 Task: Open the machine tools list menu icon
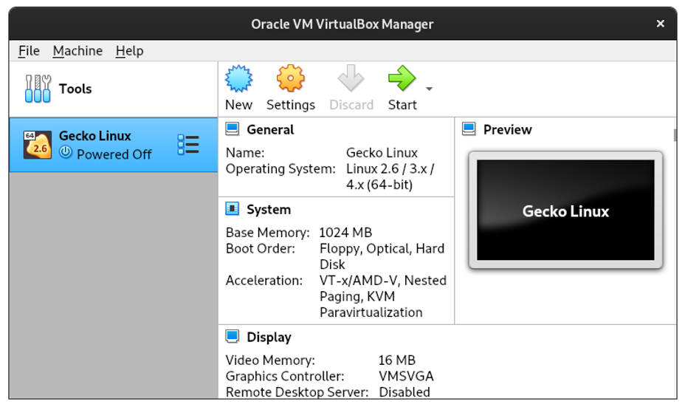pos(188,145)
